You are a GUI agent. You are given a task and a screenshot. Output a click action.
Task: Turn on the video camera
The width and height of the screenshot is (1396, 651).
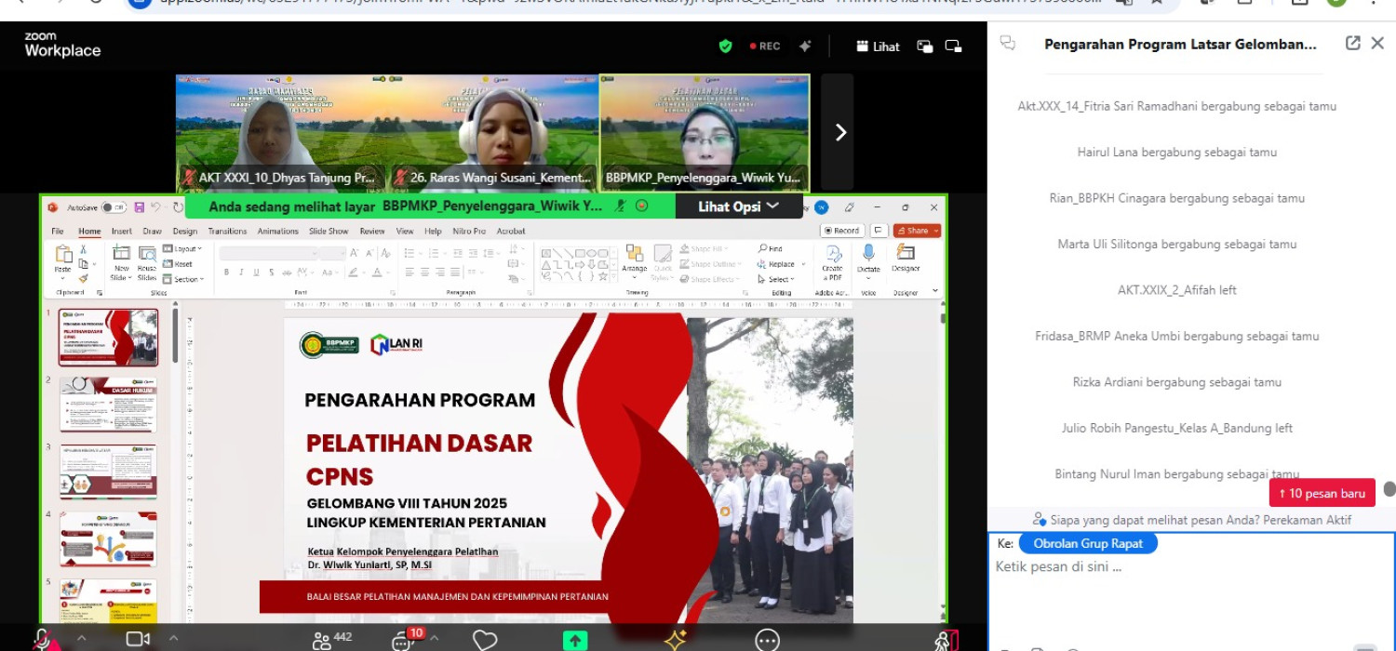pyautogui.click(x=138, y=640)
